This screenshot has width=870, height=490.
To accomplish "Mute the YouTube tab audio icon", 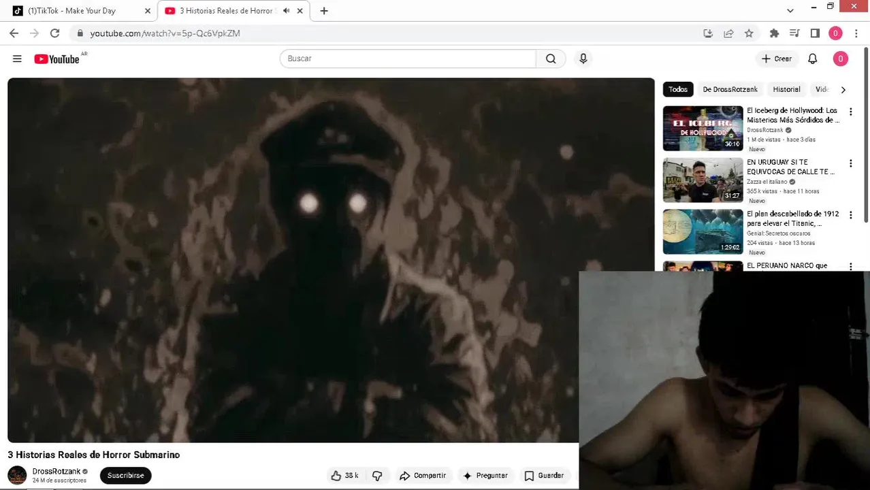I will click(x=286, y=11).
